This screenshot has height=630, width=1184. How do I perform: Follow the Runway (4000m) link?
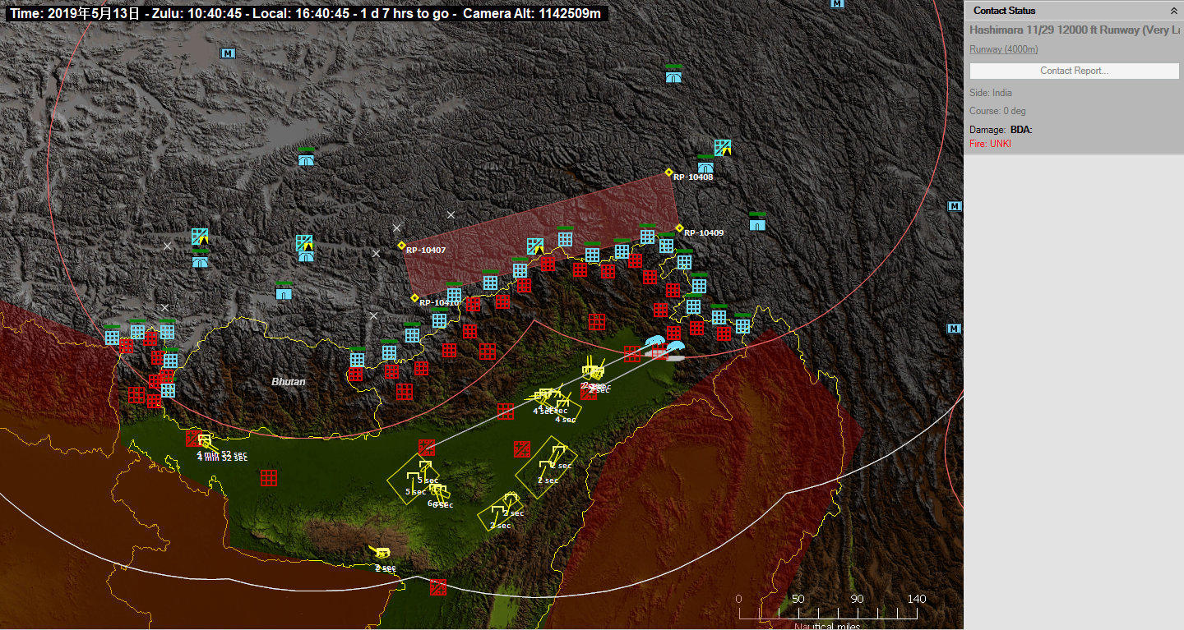point(1003,49)
